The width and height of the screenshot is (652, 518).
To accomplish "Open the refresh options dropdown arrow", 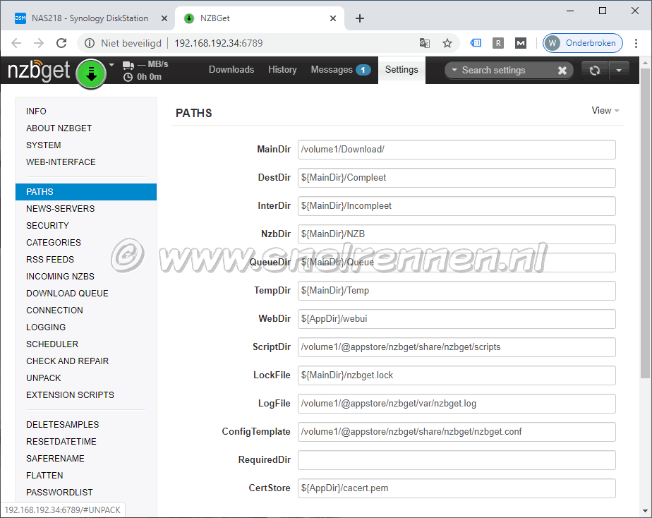I will tap(619, 71).
